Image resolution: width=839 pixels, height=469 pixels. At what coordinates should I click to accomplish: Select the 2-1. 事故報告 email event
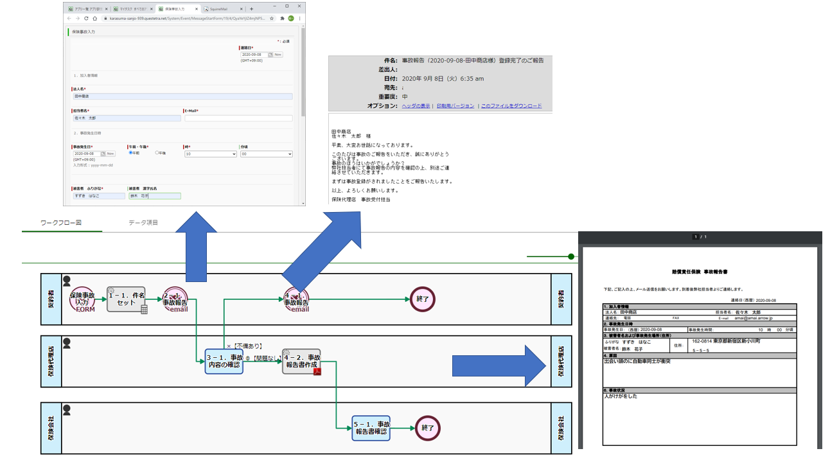[175, 299]
